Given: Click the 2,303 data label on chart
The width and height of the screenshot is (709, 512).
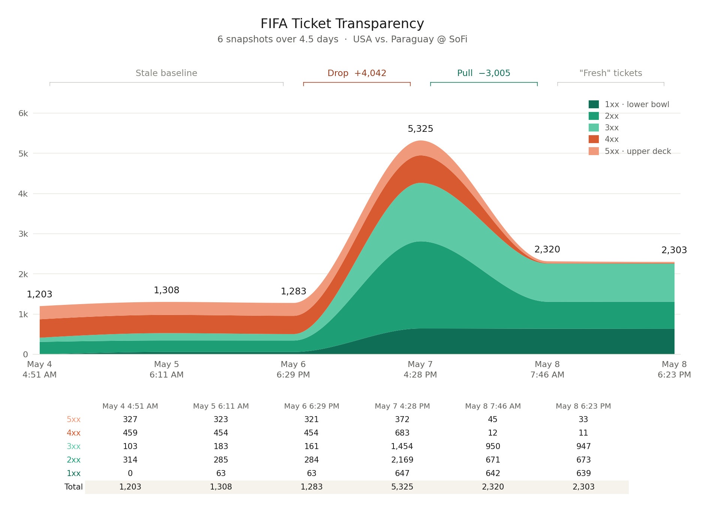Looking at the screenshot, I should coord(674,250).
